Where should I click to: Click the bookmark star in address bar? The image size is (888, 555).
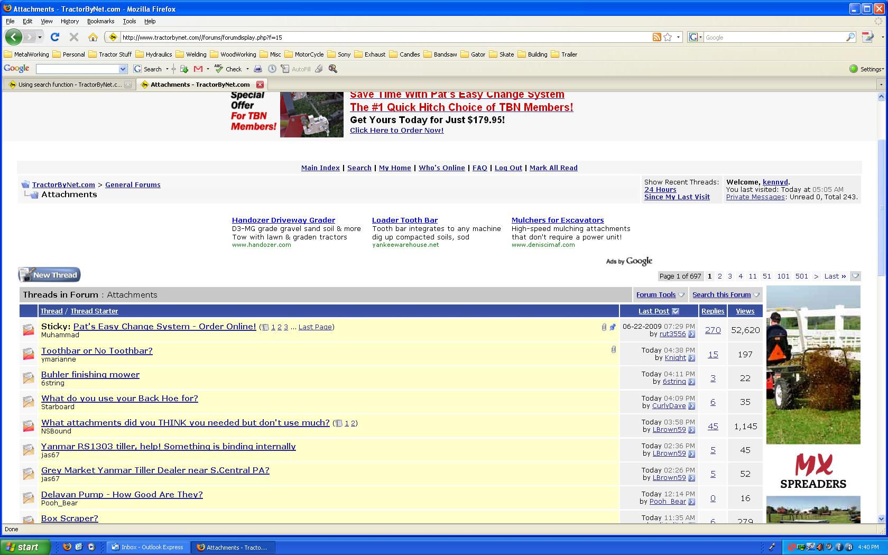668,37
